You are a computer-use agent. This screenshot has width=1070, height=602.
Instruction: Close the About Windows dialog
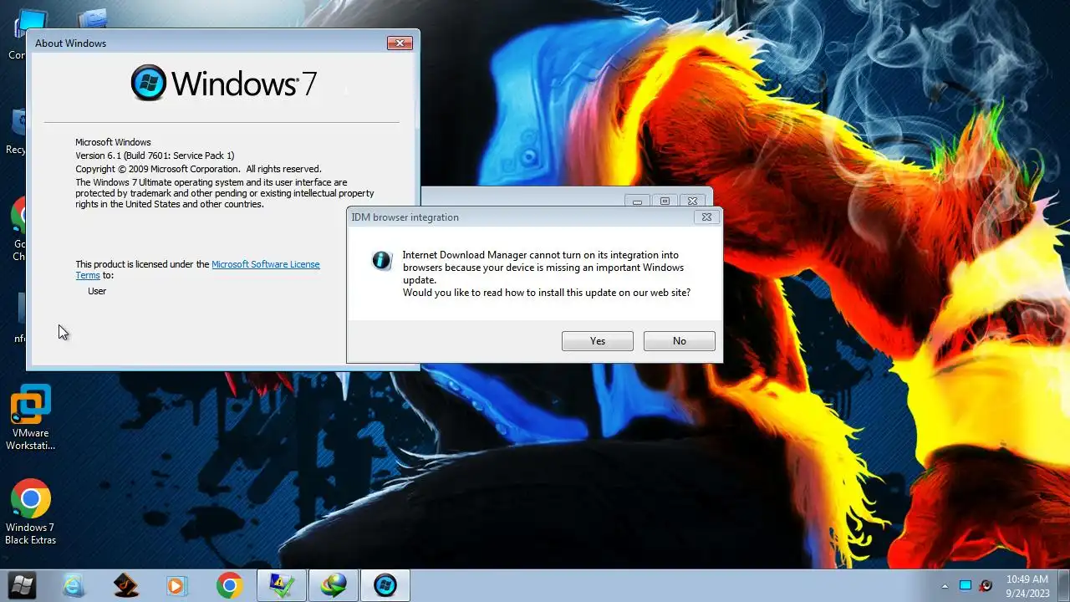(x=400, y=43)
